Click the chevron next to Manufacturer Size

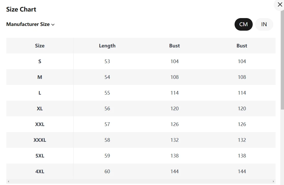click(x=53, y=25)
